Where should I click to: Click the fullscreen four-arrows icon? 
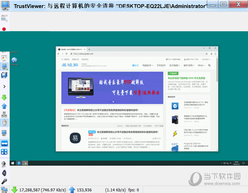(x=4, y=152)
